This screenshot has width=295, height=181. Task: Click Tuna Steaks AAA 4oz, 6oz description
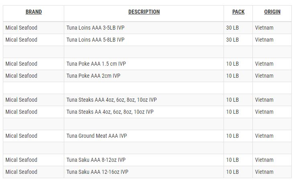(112, 100)
